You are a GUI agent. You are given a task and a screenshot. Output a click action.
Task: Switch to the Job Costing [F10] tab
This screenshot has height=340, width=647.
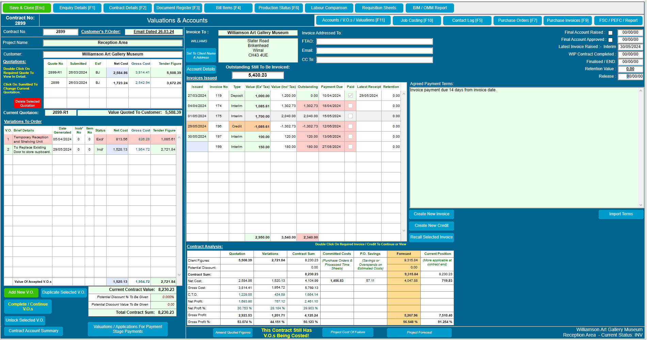(417, 20)
